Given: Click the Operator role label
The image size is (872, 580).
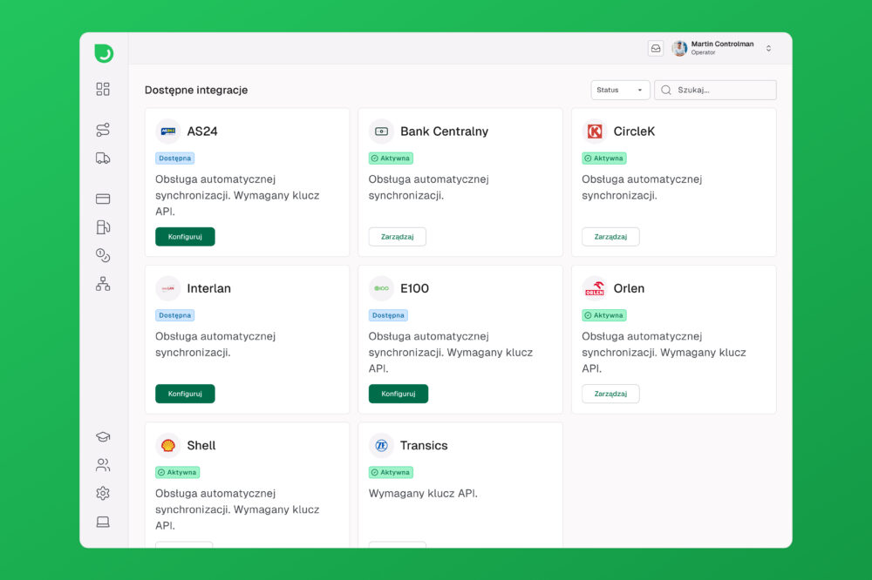Looking at the screenshot, I should tap(703, 53).
